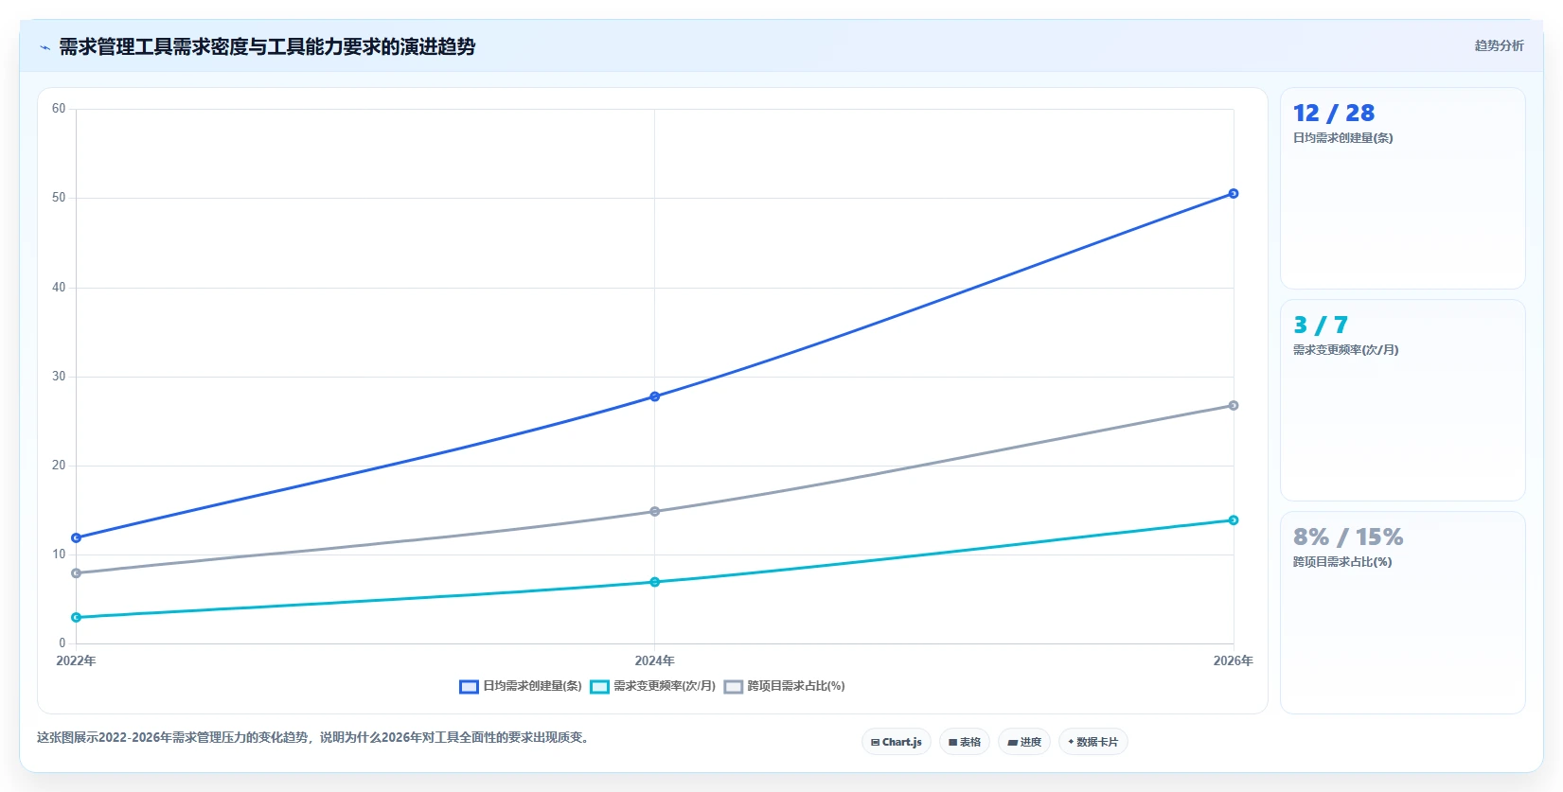Click the 表格 tag icon
The image size is (1563, 792).
pyautogui.click(x=953, y=743)
